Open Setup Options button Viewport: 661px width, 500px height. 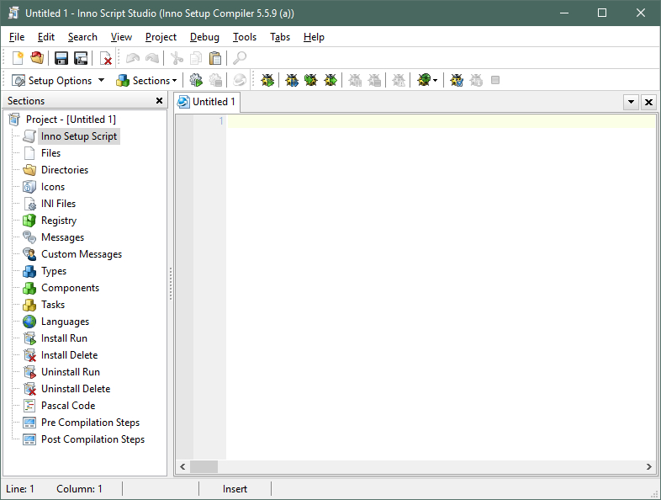click(52, 80)
